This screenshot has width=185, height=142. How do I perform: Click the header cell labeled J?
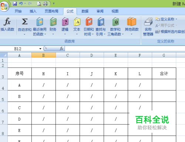pos(92,73)
